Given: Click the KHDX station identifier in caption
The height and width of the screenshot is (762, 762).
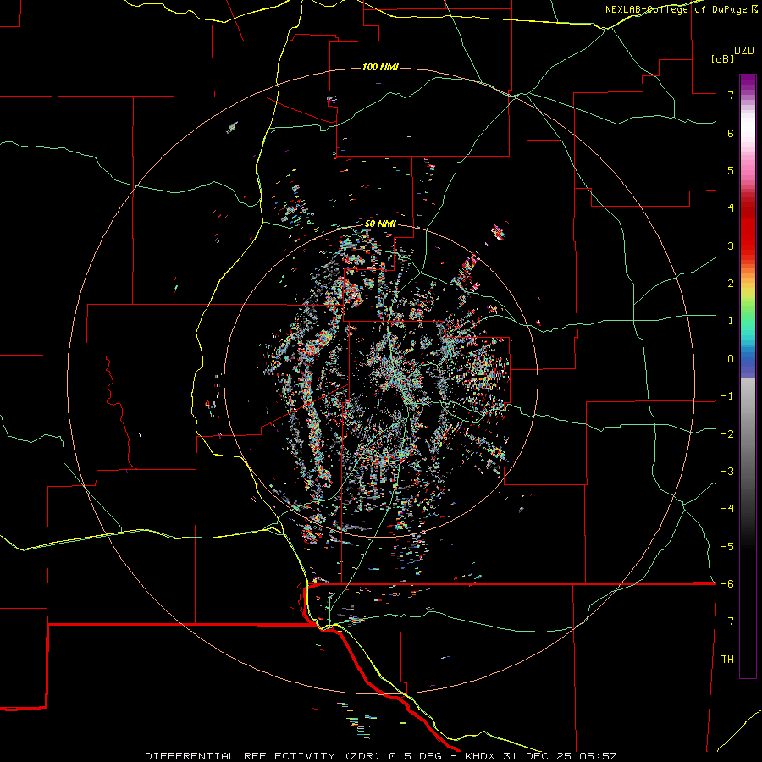Looking at the screenshot, I should tap(482, 756).
